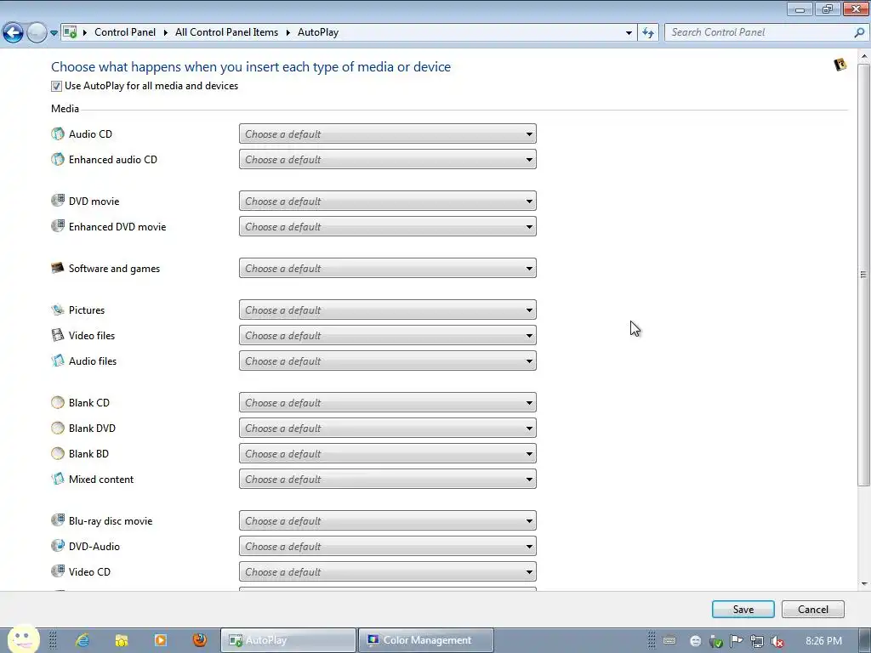Open Internet Explorer from the taskbar
Viewport: 871px width, 653px height.
coord(83,640)
